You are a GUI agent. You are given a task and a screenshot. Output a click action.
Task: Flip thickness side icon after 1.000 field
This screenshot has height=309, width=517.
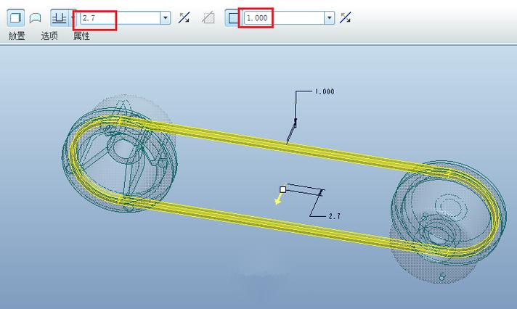click(x=346, y=17)
